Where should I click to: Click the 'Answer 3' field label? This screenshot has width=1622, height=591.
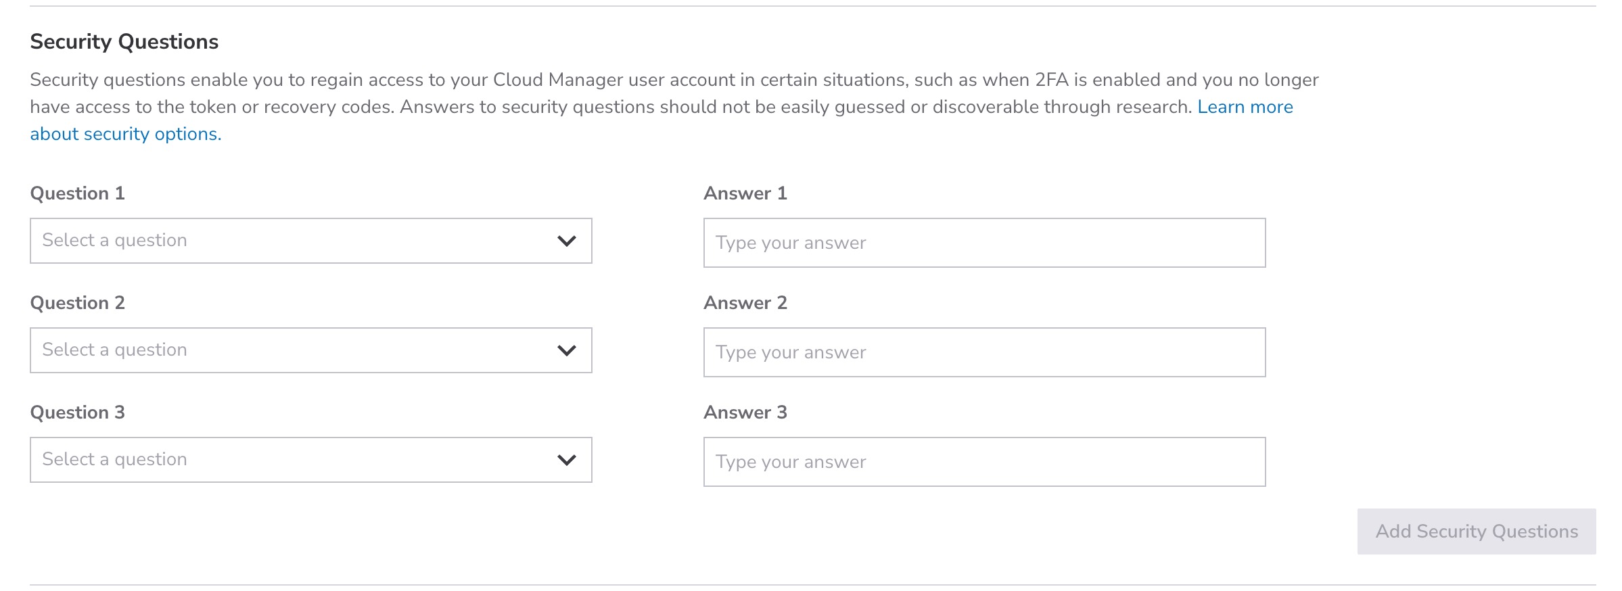[745, 412]
